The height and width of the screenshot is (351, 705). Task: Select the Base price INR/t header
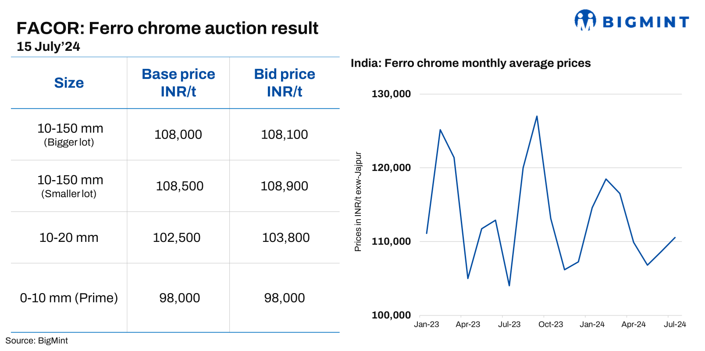pos(178,83)
